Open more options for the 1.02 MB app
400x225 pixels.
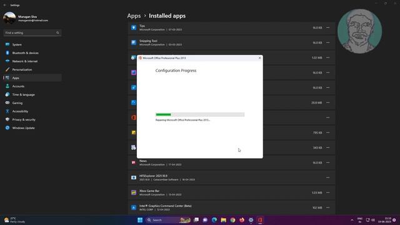pyautogui.click(x=327, y=57)
